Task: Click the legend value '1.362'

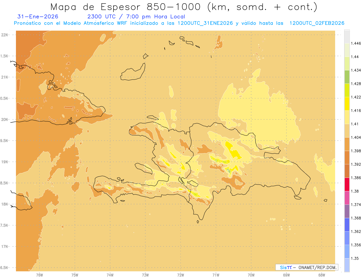Action: pos(356,231)
